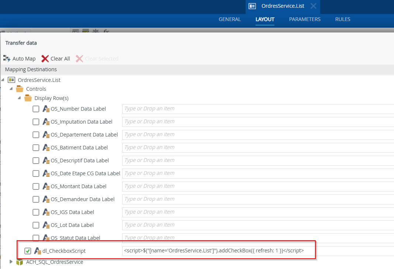Click the OS_Batiment Data Label input field
This screenshot has width=394, height=269.
click(258, 148)
